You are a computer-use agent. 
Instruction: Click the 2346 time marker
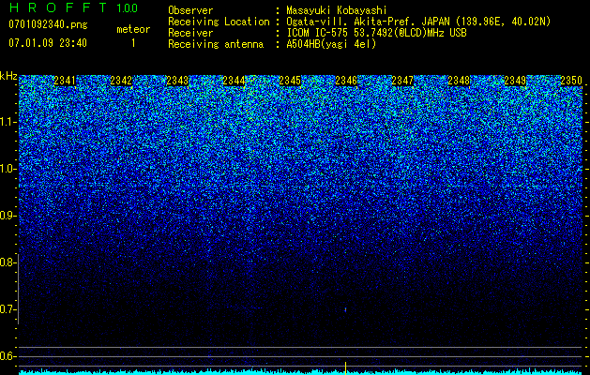point(346,81)
